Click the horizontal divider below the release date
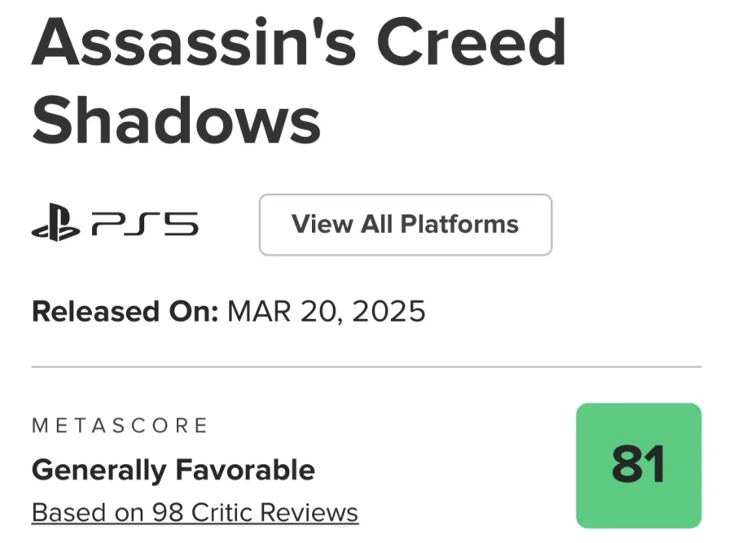This screenshot has width=733, height=543. pyautogui.click(x=366, y=366)
